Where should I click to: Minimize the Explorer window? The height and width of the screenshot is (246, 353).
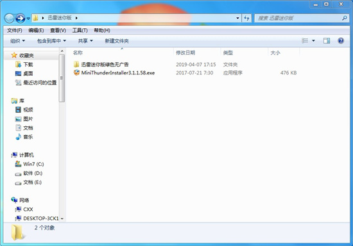click(316, 4)
